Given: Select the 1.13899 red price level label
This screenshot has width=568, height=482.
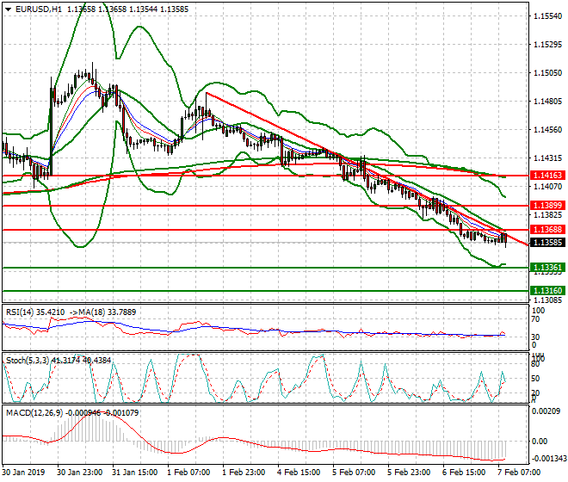Looking at the screenshot, I should point(547,206).
